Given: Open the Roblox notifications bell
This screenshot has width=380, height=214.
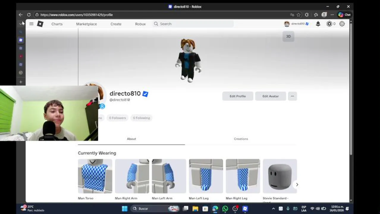Looking at the screenshot, I should [x=318, y=24].
